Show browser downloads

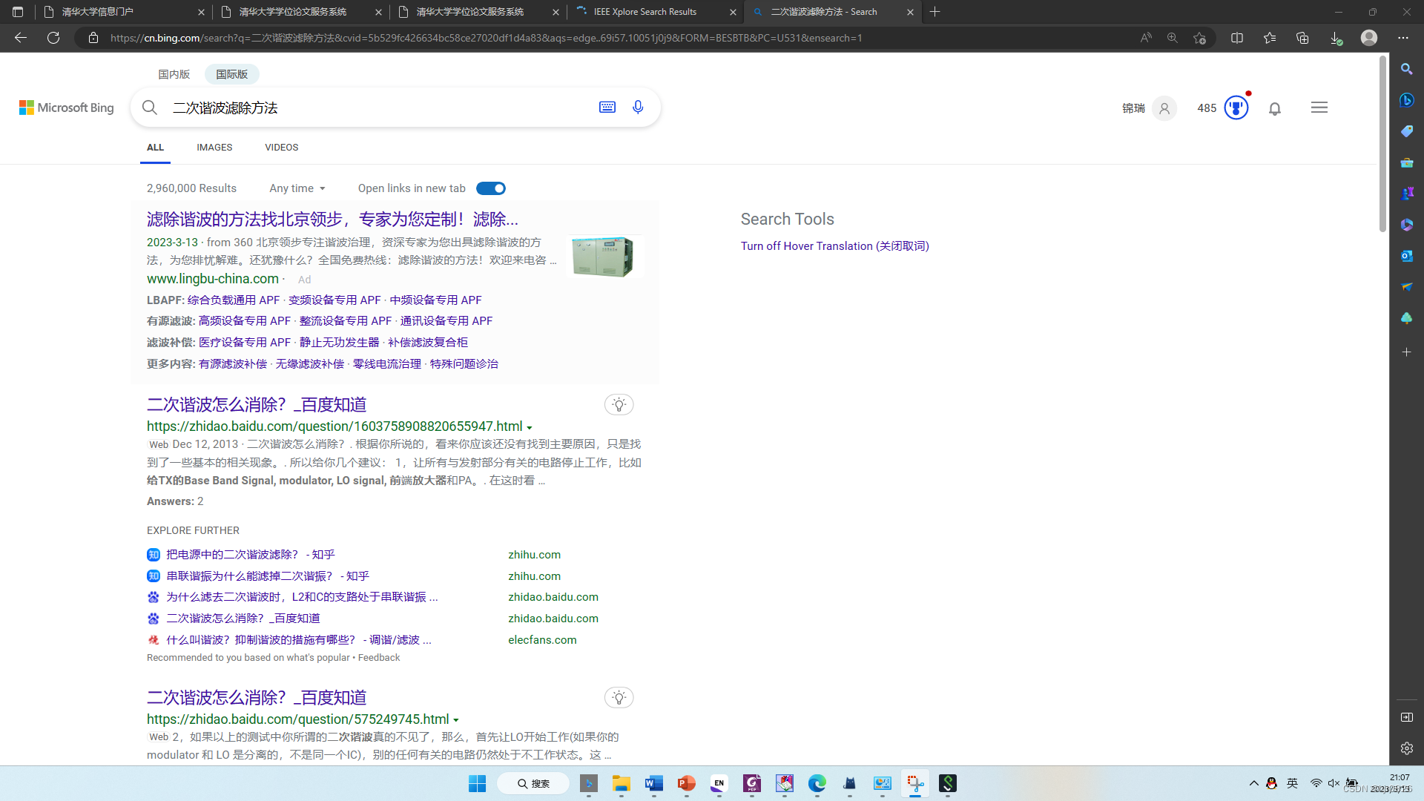(1336, 38)
